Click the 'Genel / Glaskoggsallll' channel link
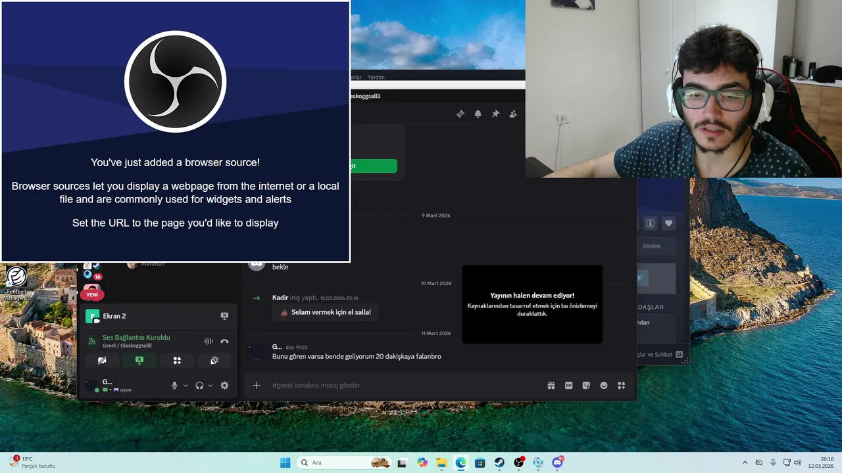Image resolution: width=842 pixels, height=473 pixels. coord(127,346)
